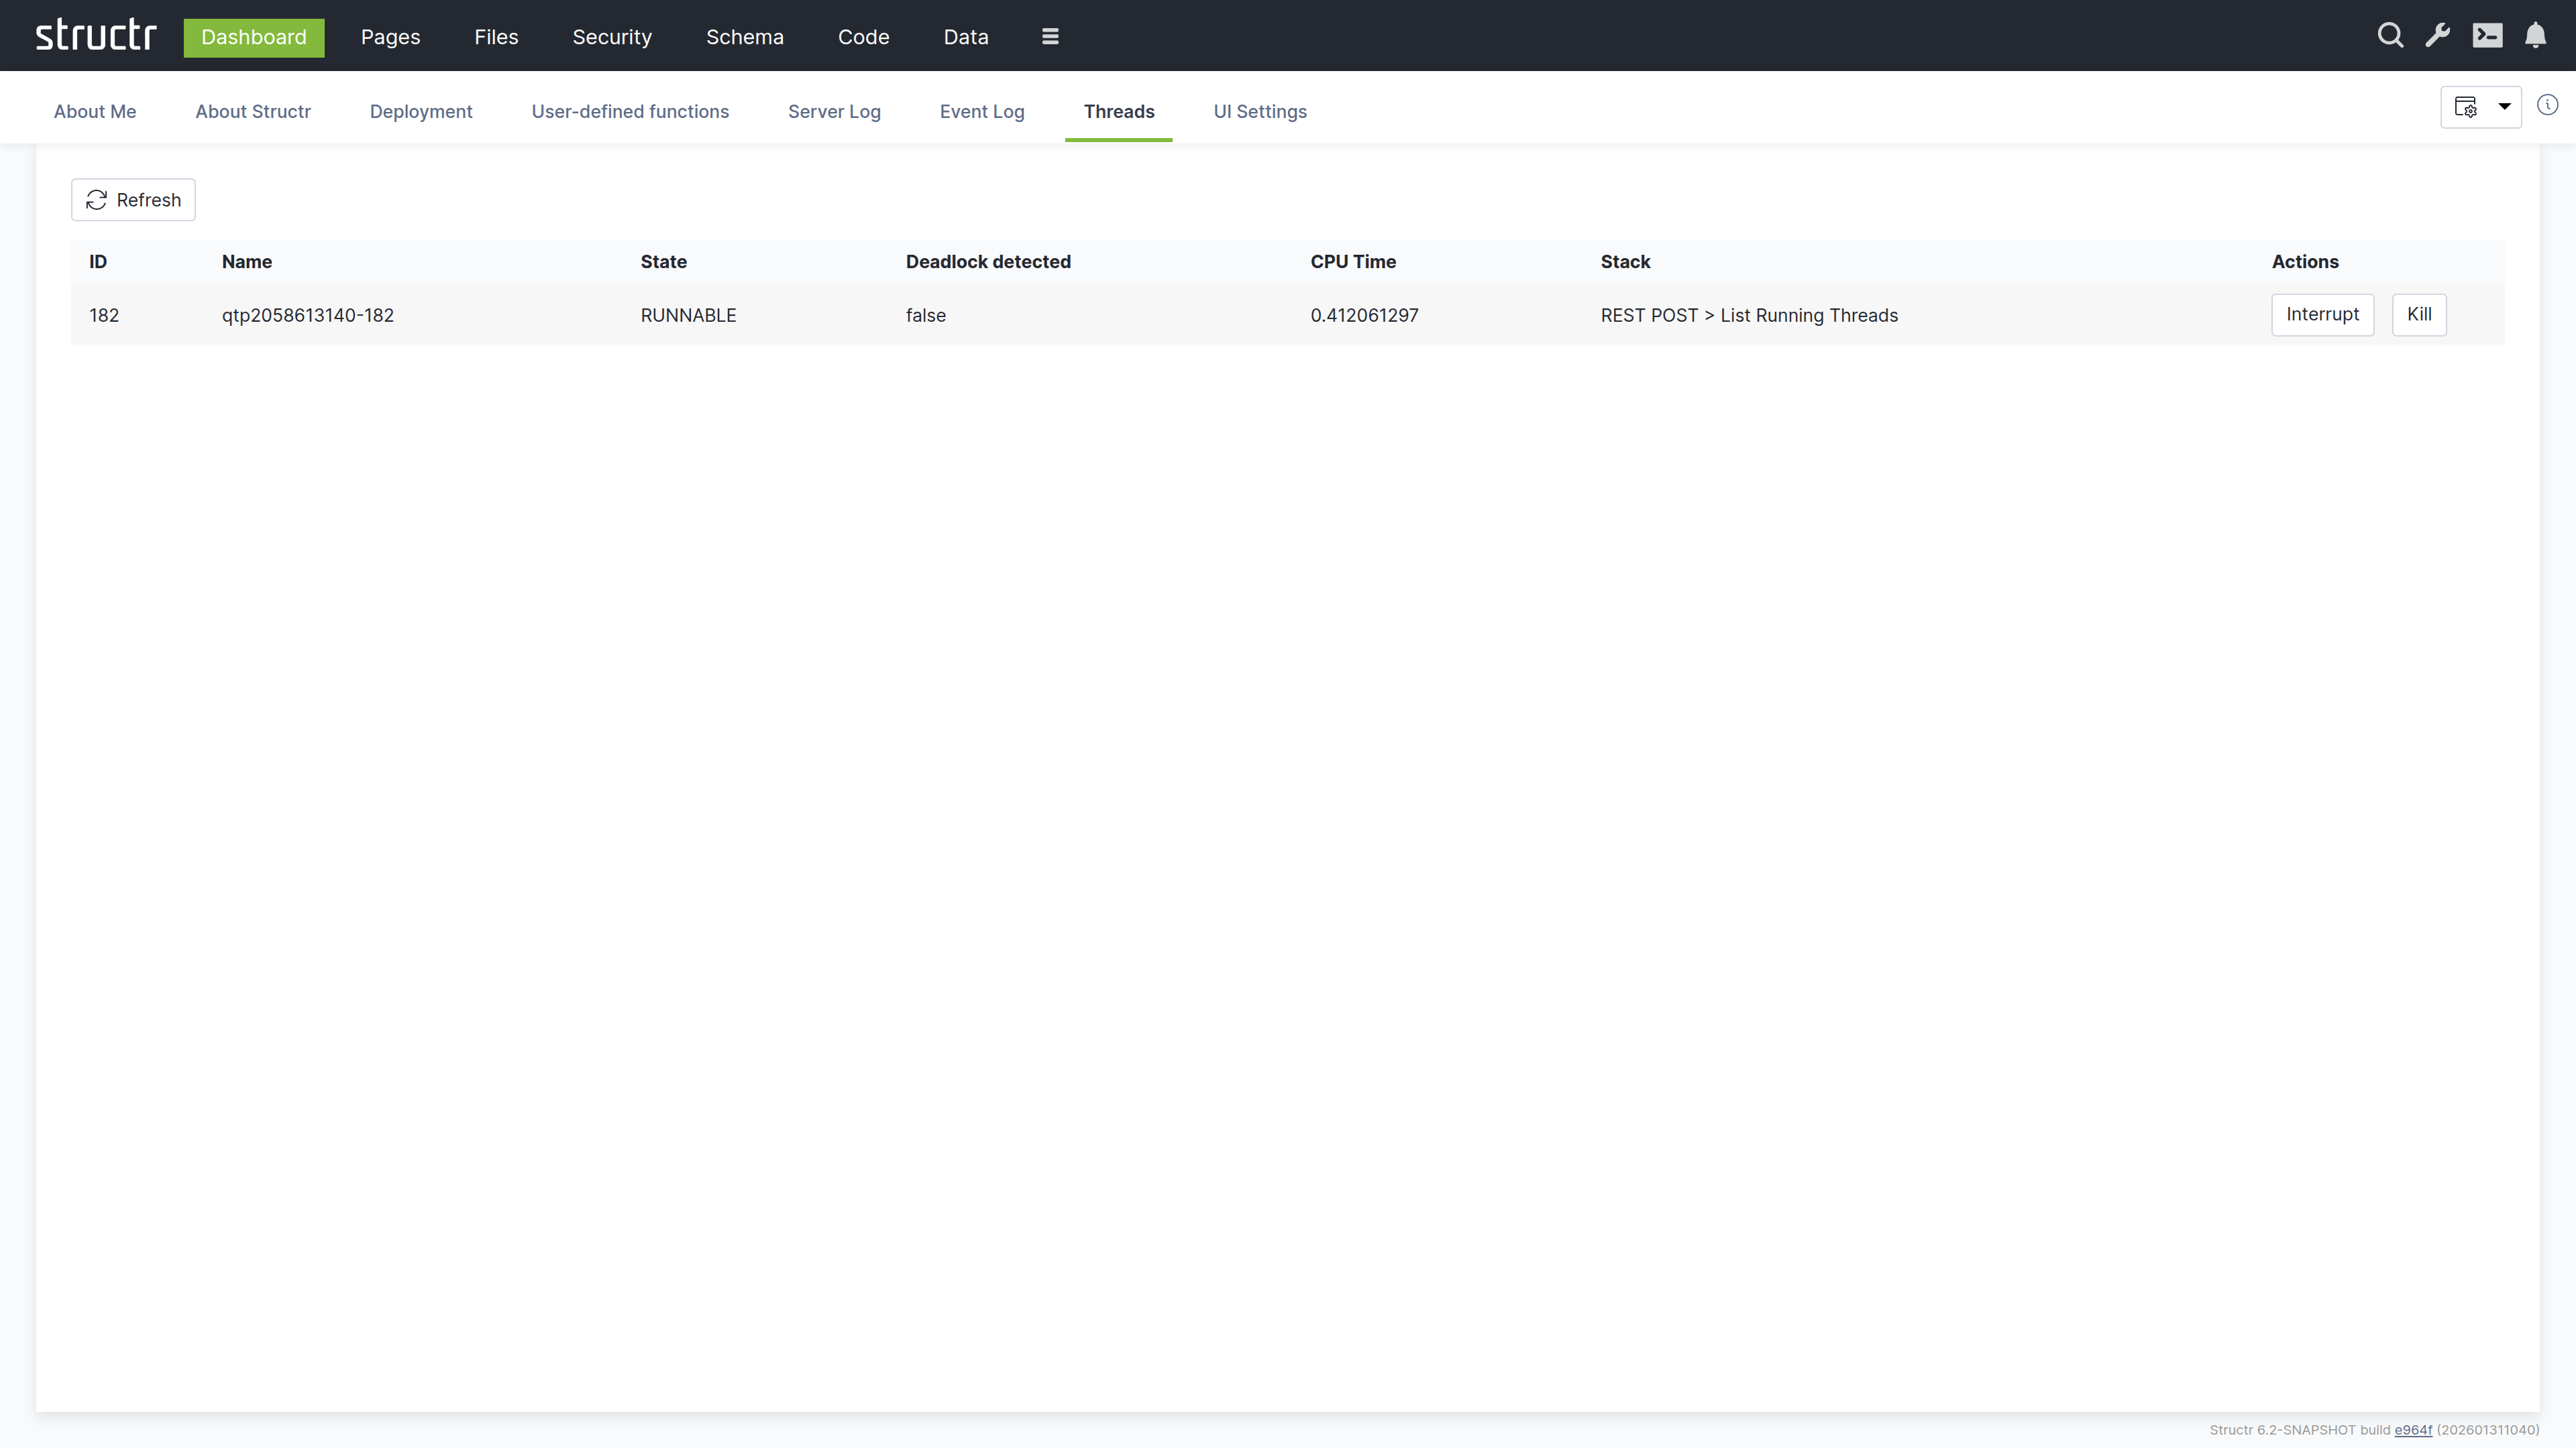
Task: Open the notifications bell icon
Action: [2535, 36]
